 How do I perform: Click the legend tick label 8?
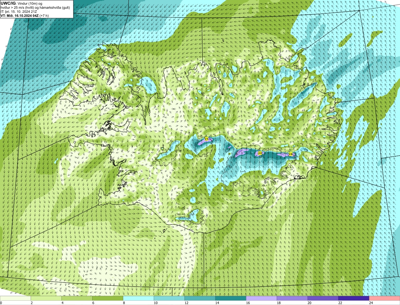pos(124,303)
